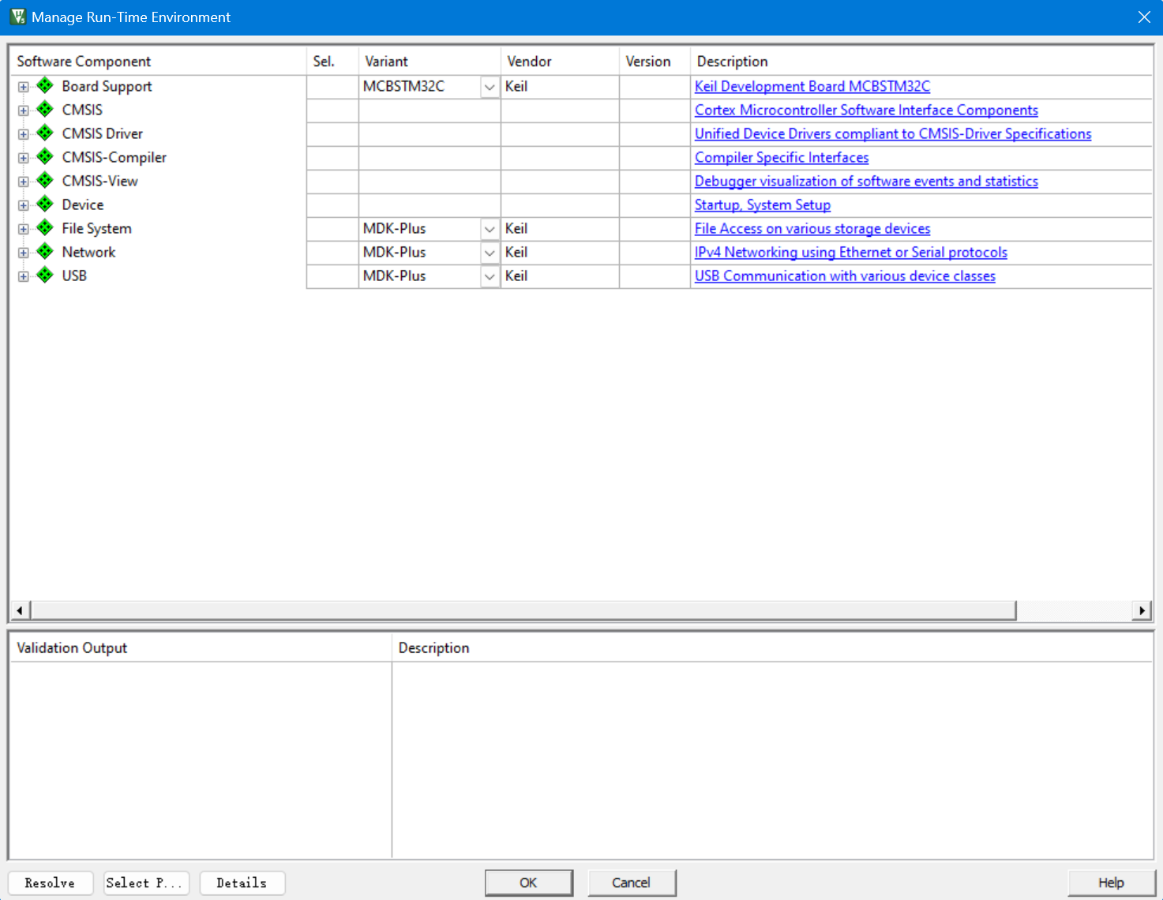Open the USB MDK-Plus variant dropdown
Screen dimensions: 1163x900
coord(490,276)
